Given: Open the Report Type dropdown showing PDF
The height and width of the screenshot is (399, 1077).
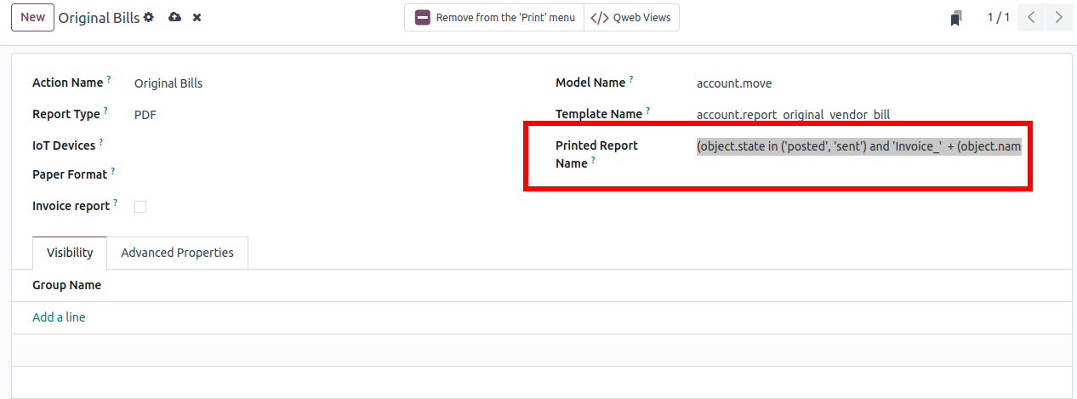Looking at the screenshot, I should 255,114.
